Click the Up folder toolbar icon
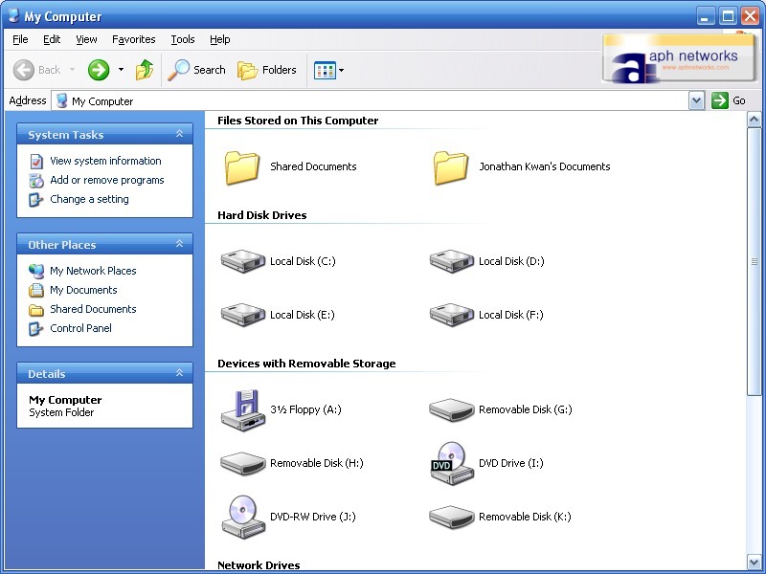Viewport: 766px width, 574px height. point(145,70)
